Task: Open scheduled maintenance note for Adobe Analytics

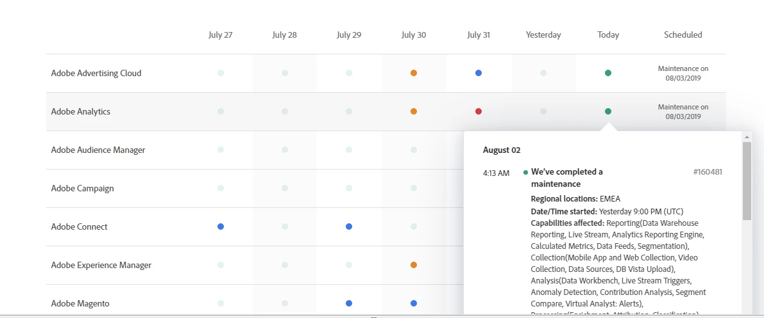Action: tap(683, 111)
